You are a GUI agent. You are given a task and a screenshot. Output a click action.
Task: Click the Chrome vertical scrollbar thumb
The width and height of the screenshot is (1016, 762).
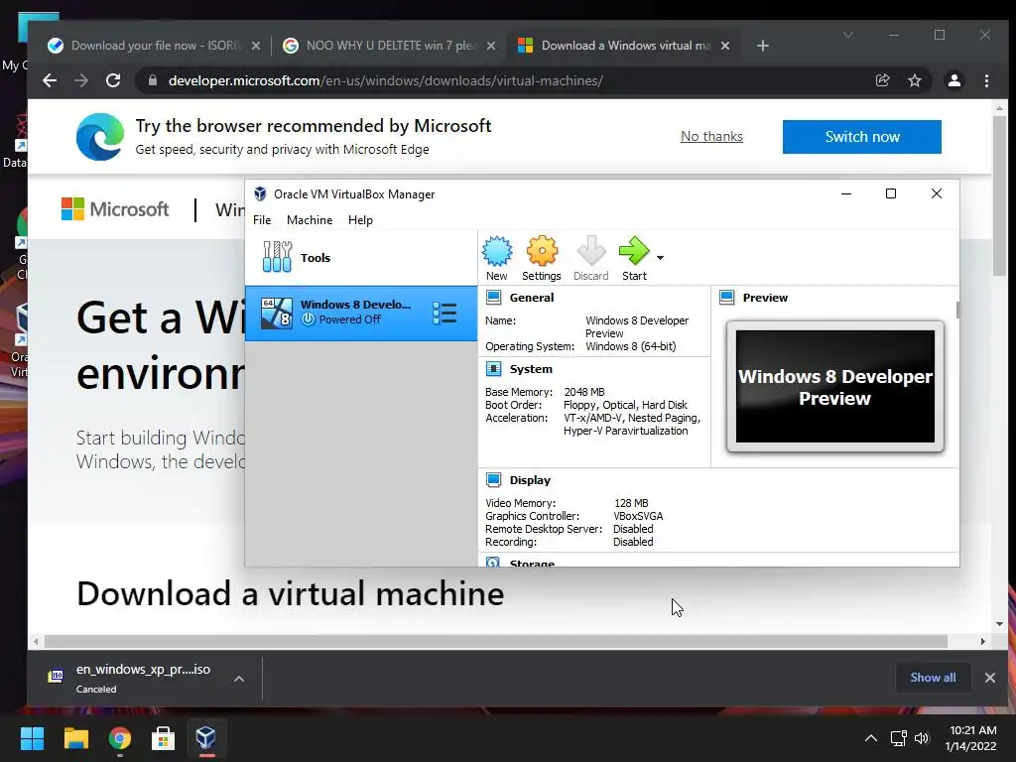pyautogui.click(x=1000, y=194)
